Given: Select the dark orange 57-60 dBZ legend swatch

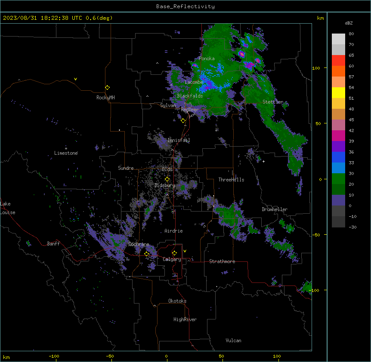Looking at the screenshot, I should pos(338,71).
